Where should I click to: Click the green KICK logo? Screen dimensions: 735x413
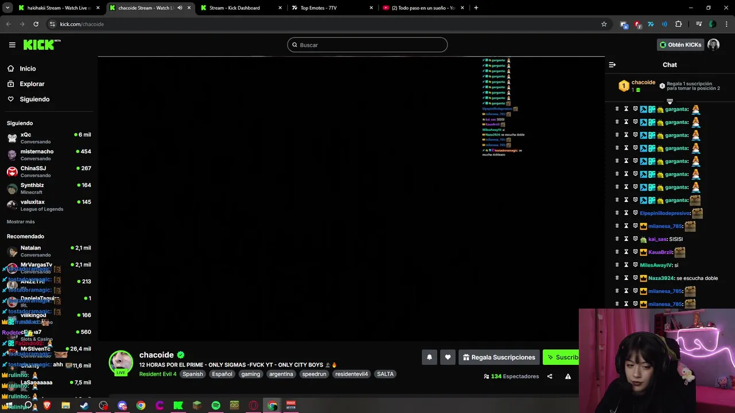coord(41,45)
